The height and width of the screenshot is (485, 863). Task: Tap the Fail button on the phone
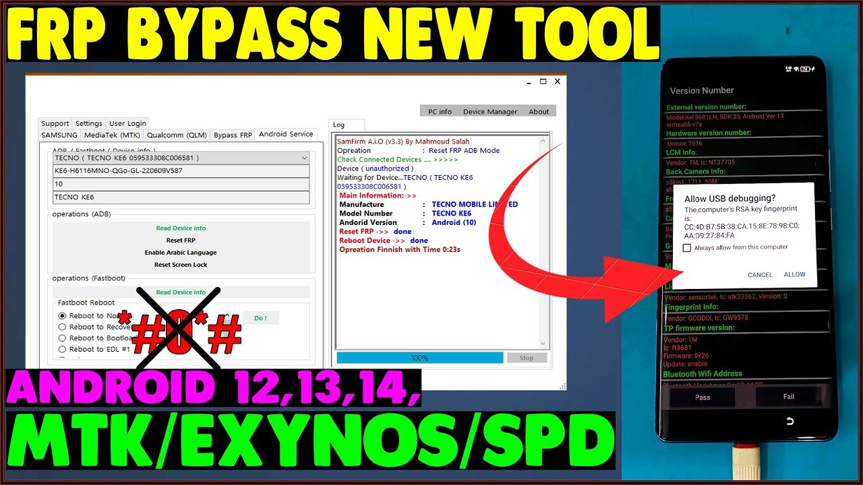point(789,397)
